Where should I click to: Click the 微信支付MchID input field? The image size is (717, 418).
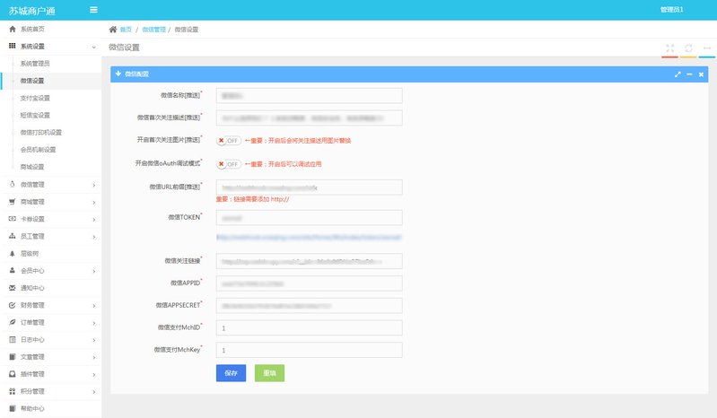(x=309, y=328)
